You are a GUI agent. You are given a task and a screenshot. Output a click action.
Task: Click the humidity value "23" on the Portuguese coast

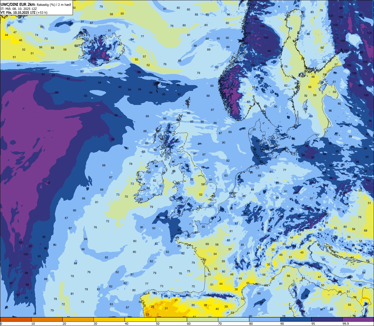point(147,315)
